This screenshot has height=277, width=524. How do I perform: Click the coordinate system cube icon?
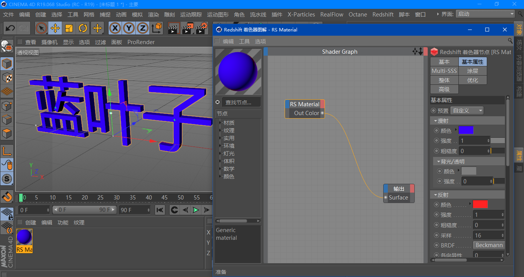157,28
